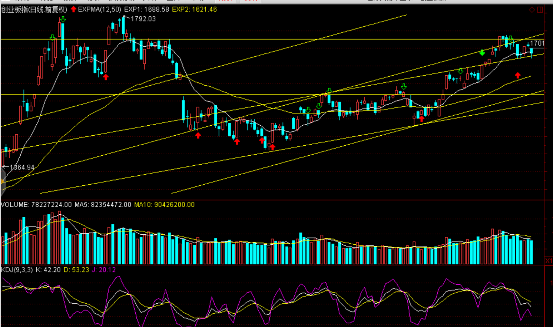Select the KDJ(9,3,3) indicator label
Screen dimensions: 553x327
click(17, 270)
